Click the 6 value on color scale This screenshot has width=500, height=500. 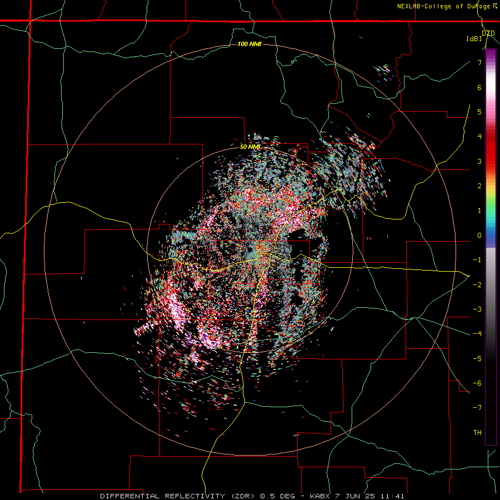(479, 87)
